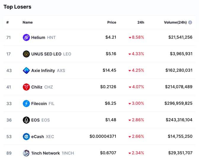This screenshot has height=159, width=199.
Task: Sort by the Name column header
Action: click(28, 22)
